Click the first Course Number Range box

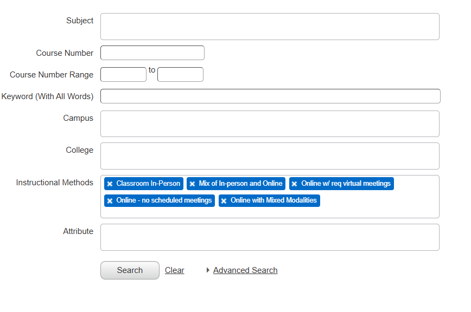coord(123,74)
